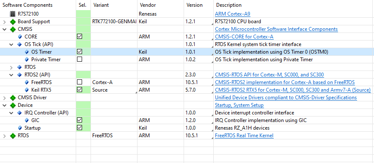The height and width of the screenshot is (163, 374).
Task: Open the FreeRTOS Real Time Kernel link
Action: pyautogui.click(x=244, y=136)
